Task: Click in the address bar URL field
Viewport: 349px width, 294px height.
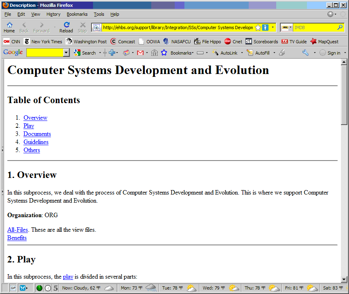Action: [178, 27]
